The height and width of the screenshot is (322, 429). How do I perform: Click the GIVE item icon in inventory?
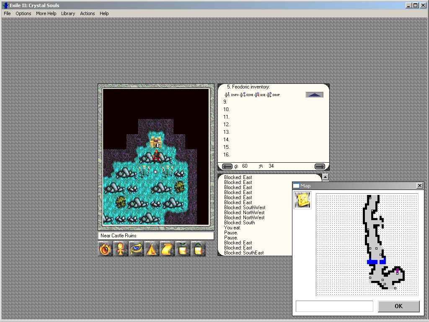coord(246,95)
